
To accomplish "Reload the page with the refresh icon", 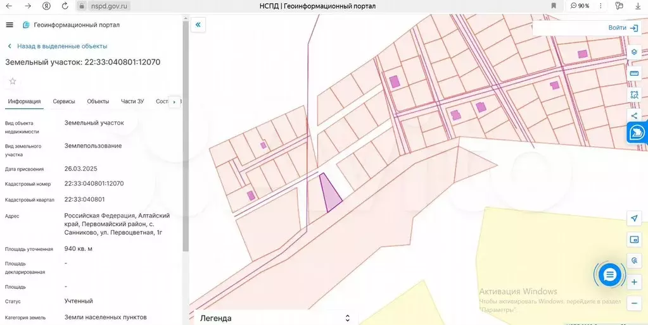I will tap(65, 6).
